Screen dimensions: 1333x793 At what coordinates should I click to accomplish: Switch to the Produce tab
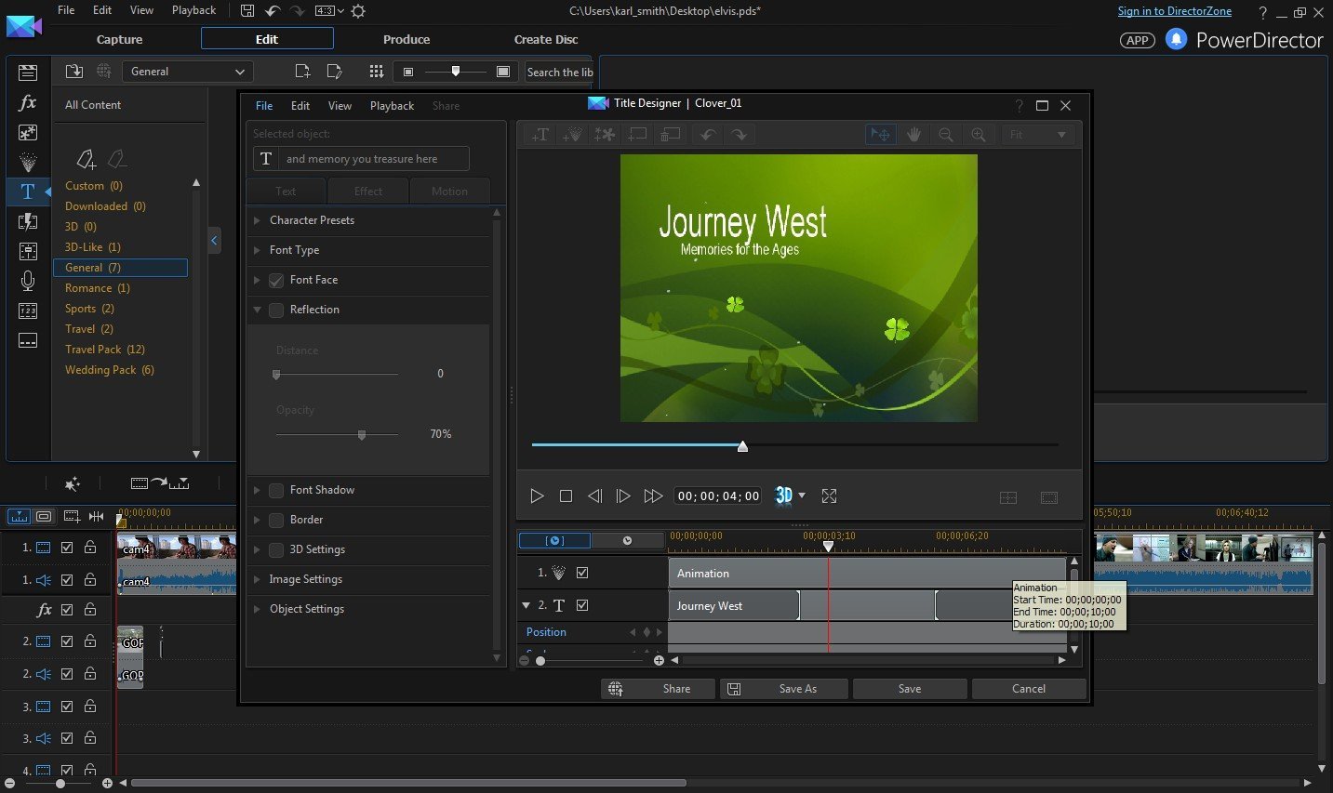[407, 39]
